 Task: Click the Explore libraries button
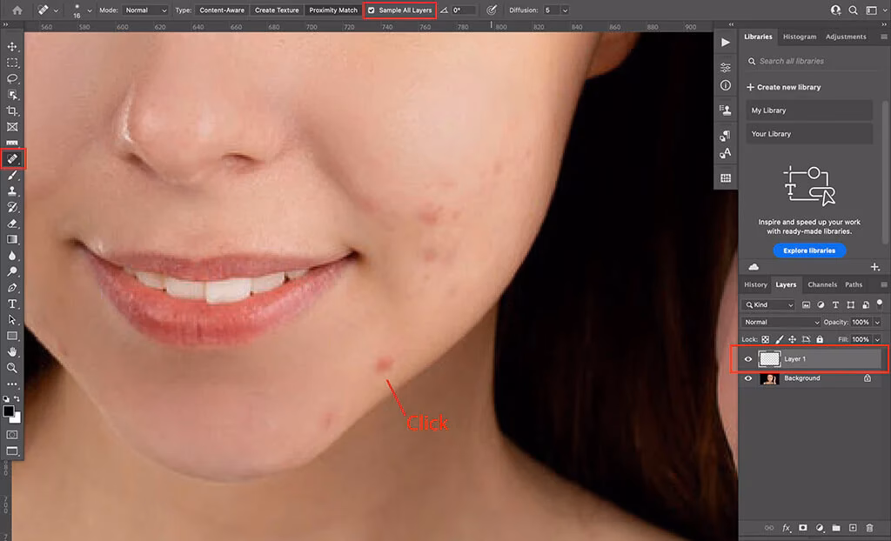click(809, 250)
